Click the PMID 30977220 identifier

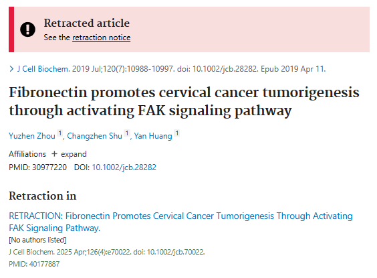[37, 167]
